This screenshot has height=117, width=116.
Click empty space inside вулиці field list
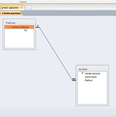pyautogui.click(x=92, y=93)
